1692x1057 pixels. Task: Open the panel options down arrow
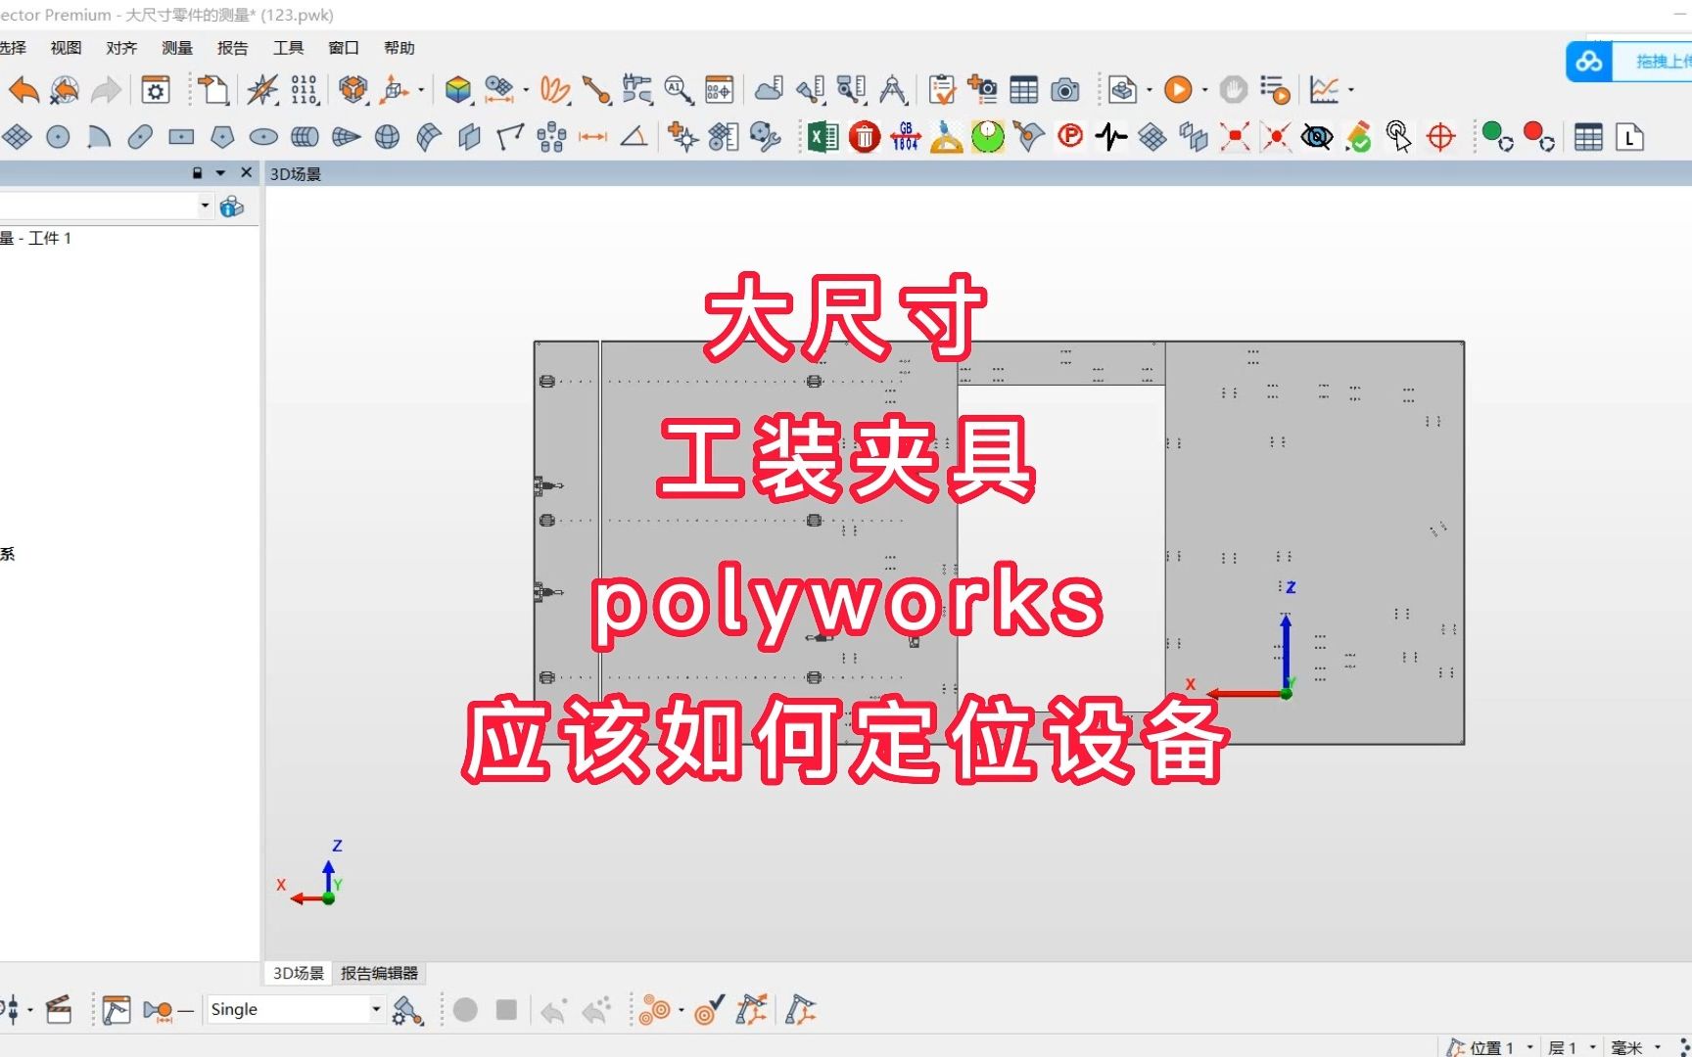pyautogui.click(x=220, y=173)
